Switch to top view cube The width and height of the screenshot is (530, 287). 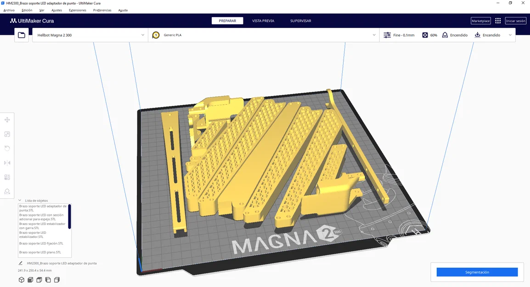39,280
